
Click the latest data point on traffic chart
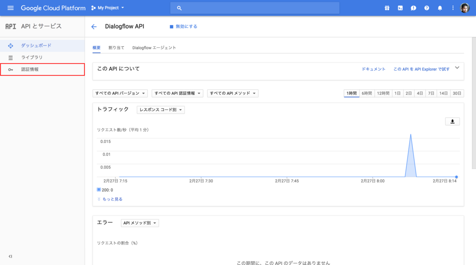456,177
